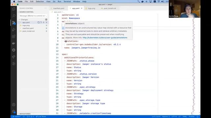211x118 pixels.
Task: Select manifest.yaml in the Changes list
Action: point(28,28)
